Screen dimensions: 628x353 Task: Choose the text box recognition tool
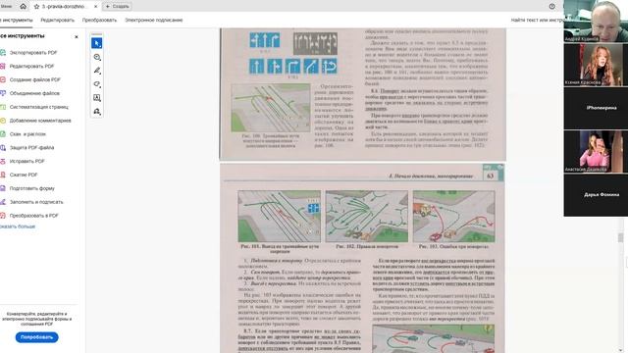click(x=96, y=98)
